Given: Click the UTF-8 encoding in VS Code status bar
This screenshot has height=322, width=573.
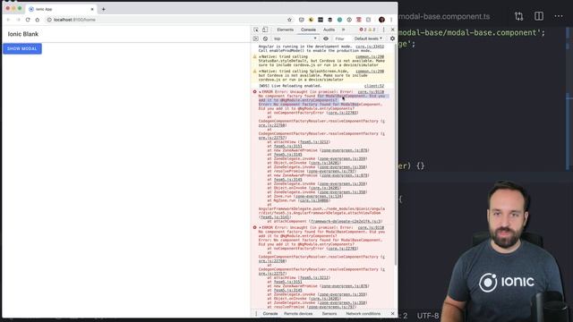Looking at the screenshot, I should (x=428, y=316).
